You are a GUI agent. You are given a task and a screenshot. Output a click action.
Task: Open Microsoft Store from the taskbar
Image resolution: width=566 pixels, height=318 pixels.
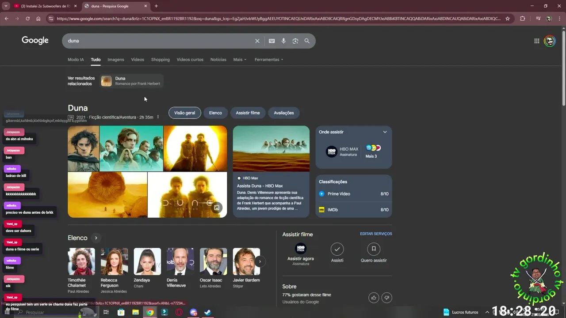coord(121,312)
